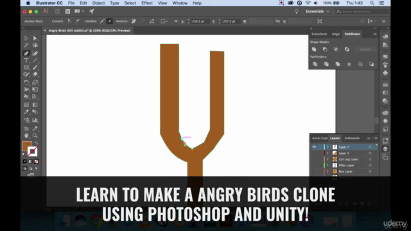Switch to the Asset Export tab
411x231 pixels.
click(320, 138)
